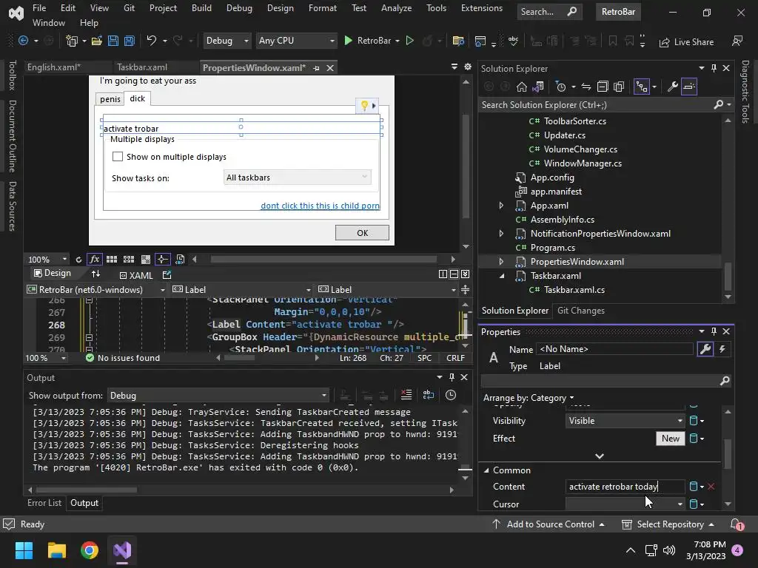758x568 pixels.
Task: Open the Any CPU platform dropdown
Action: pos(296,41)
